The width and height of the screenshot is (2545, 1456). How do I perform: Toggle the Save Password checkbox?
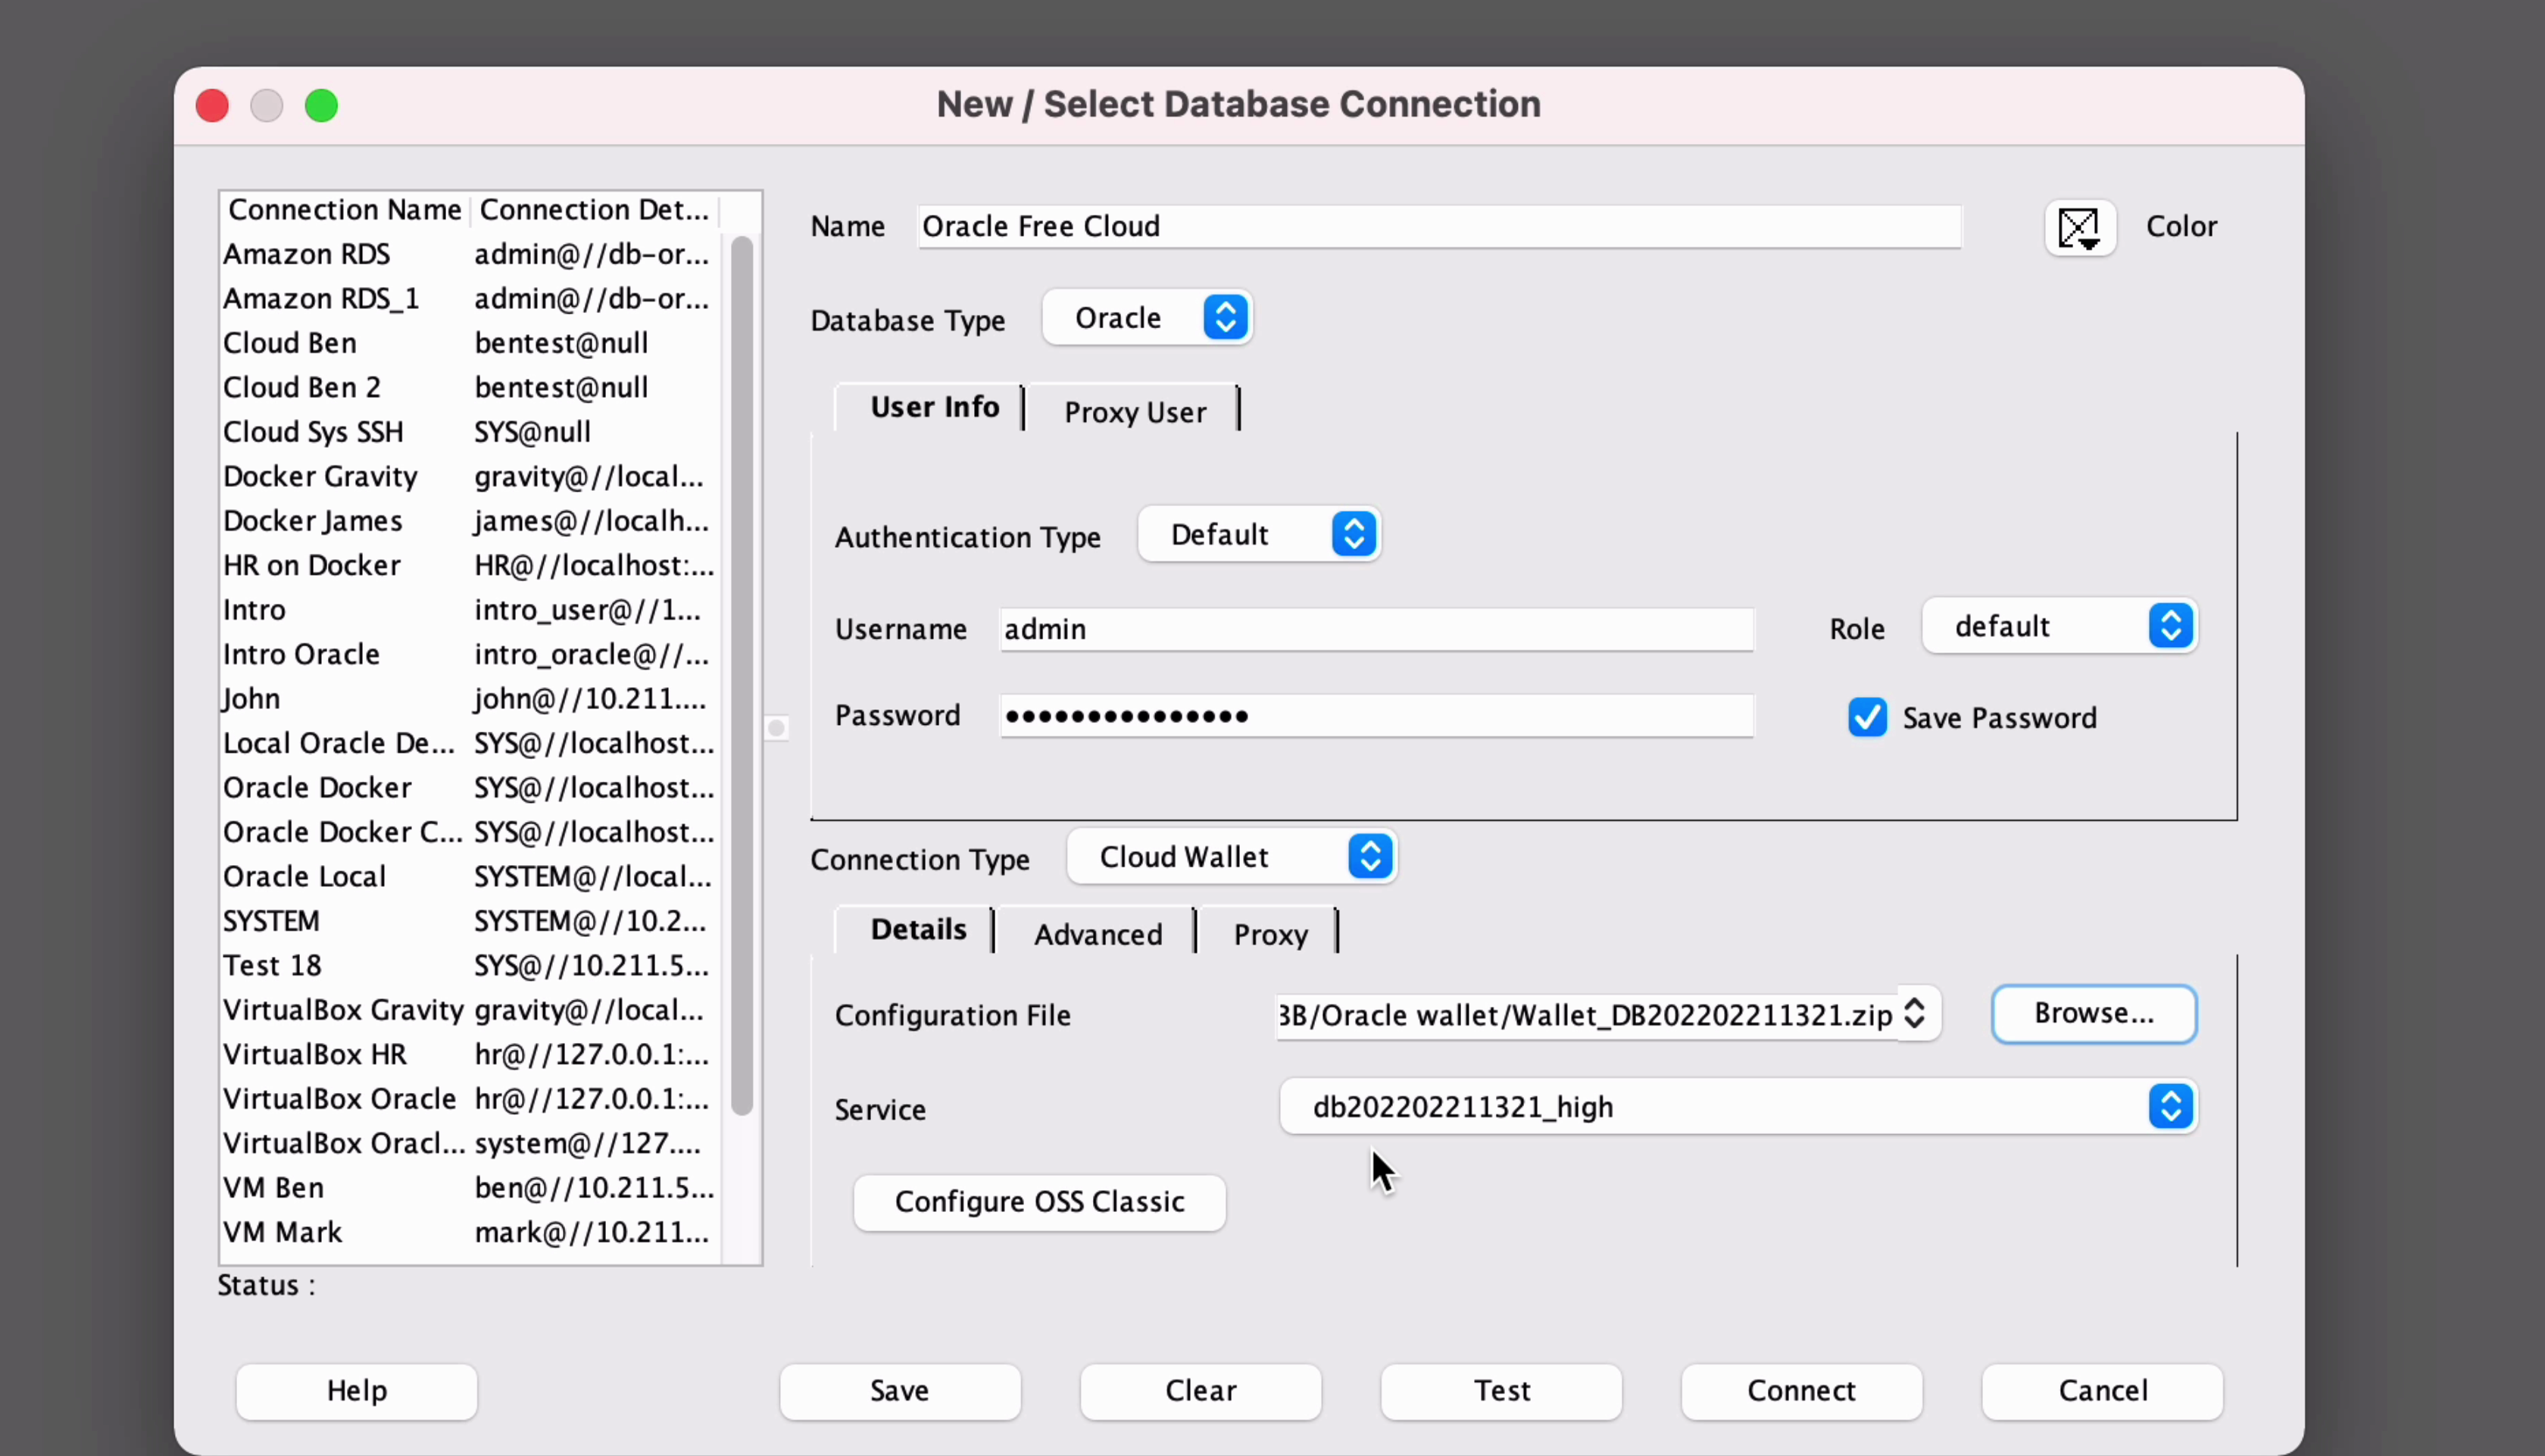pyautogui.click(x=1866, y=717)
